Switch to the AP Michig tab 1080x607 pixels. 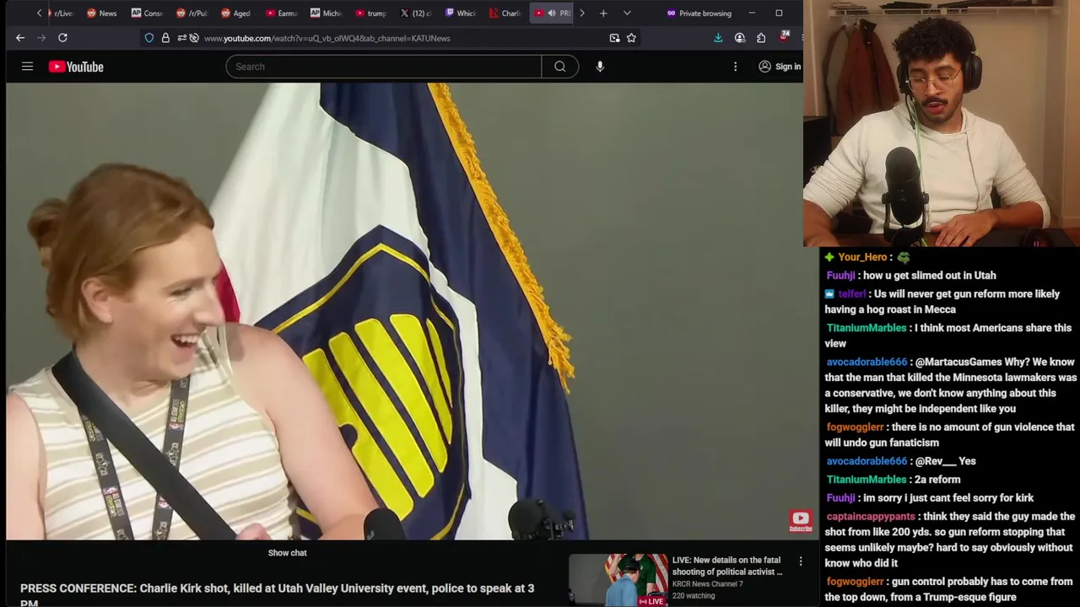coord(326,13)
